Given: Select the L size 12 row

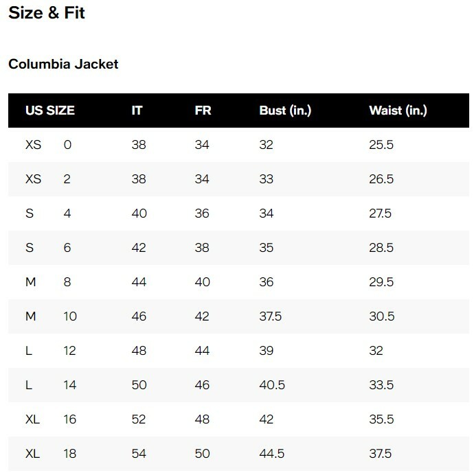Looking at the screenshot, I should (238, 351).
